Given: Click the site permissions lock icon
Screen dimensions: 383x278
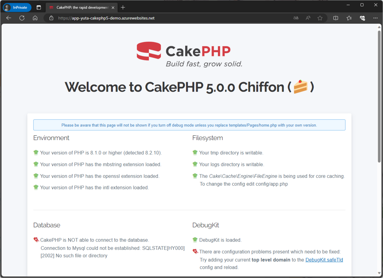Looking at the screenshot, I should pos(51,18).
